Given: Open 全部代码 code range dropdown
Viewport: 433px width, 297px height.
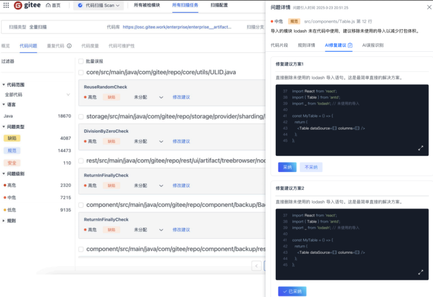Looking at the screenshot, I should [68, 95].
